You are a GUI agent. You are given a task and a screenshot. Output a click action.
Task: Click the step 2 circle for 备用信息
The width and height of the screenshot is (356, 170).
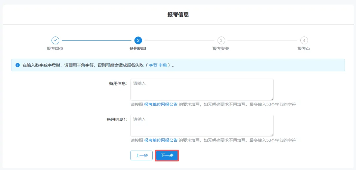click(x=138, y=40)
